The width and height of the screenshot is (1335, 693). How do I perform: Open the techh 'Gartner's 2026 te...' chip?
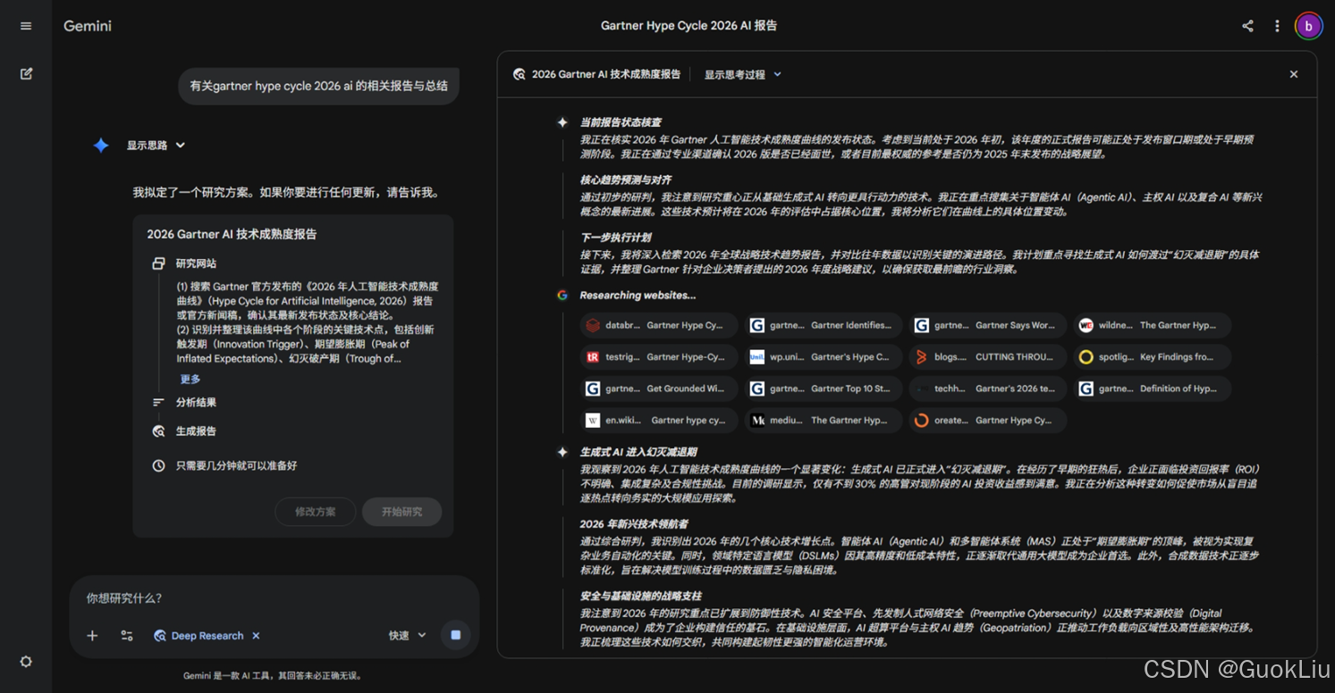[988, 388]
